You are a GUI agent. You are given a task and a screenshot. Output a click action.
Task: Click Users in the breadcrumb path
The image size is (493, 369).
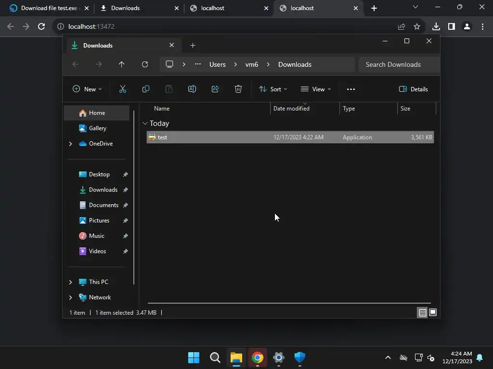tap(218, 64)
